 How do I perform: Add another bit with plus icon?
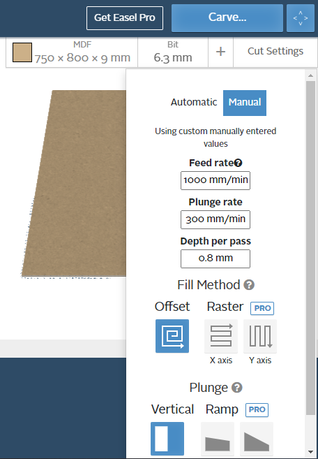[x=220, y=52]
